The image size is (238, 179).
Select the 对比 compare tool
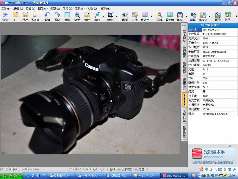67,17
